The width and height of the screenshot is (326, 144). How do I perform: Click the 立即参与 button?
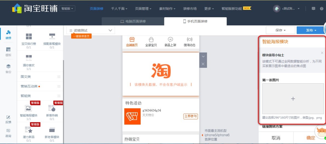tap(190, 116)
